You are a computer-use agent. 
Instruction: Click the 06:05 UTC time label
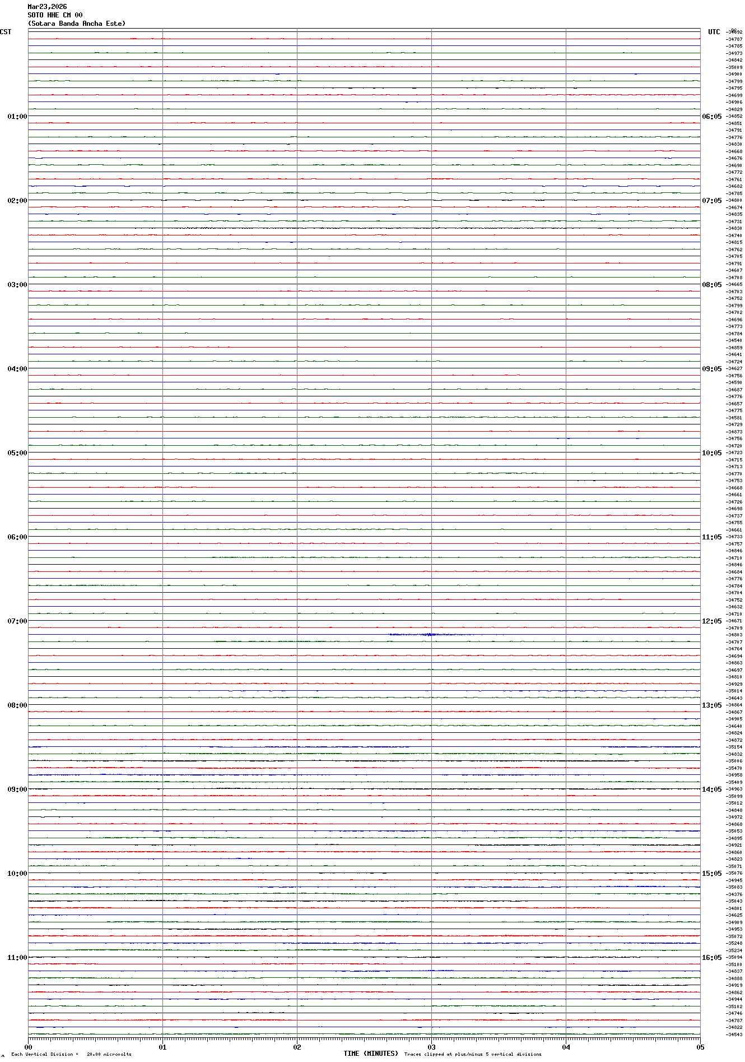(x=711, y=117)
